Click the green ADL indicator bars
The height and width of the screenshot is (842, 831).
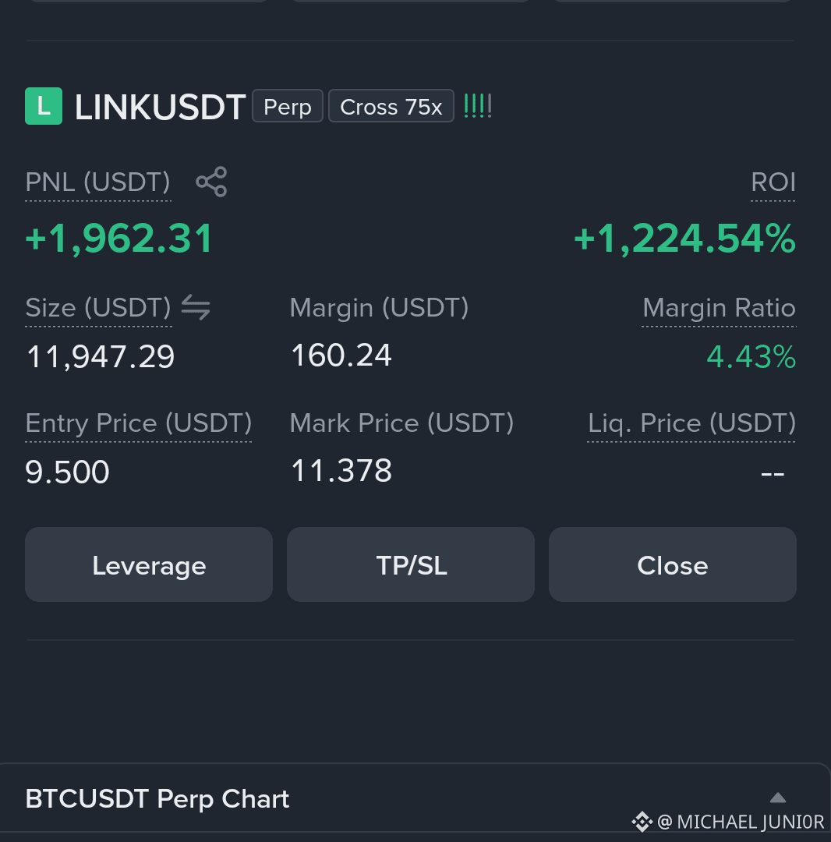point(477,106)
